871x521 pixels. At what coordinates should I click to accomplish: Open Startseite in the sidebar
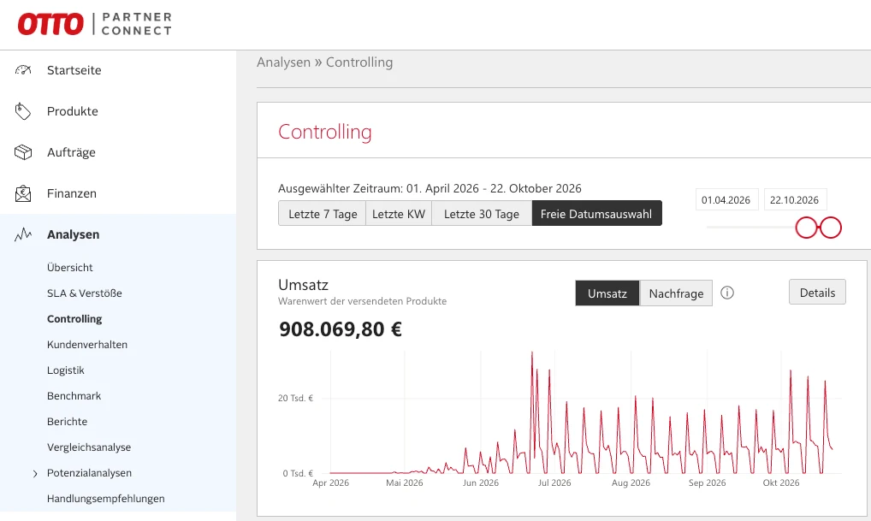coord(74,70)
